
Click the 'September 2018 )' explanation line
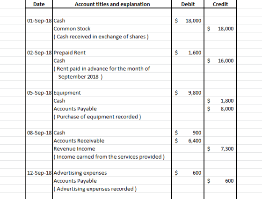tap(80, 77)
